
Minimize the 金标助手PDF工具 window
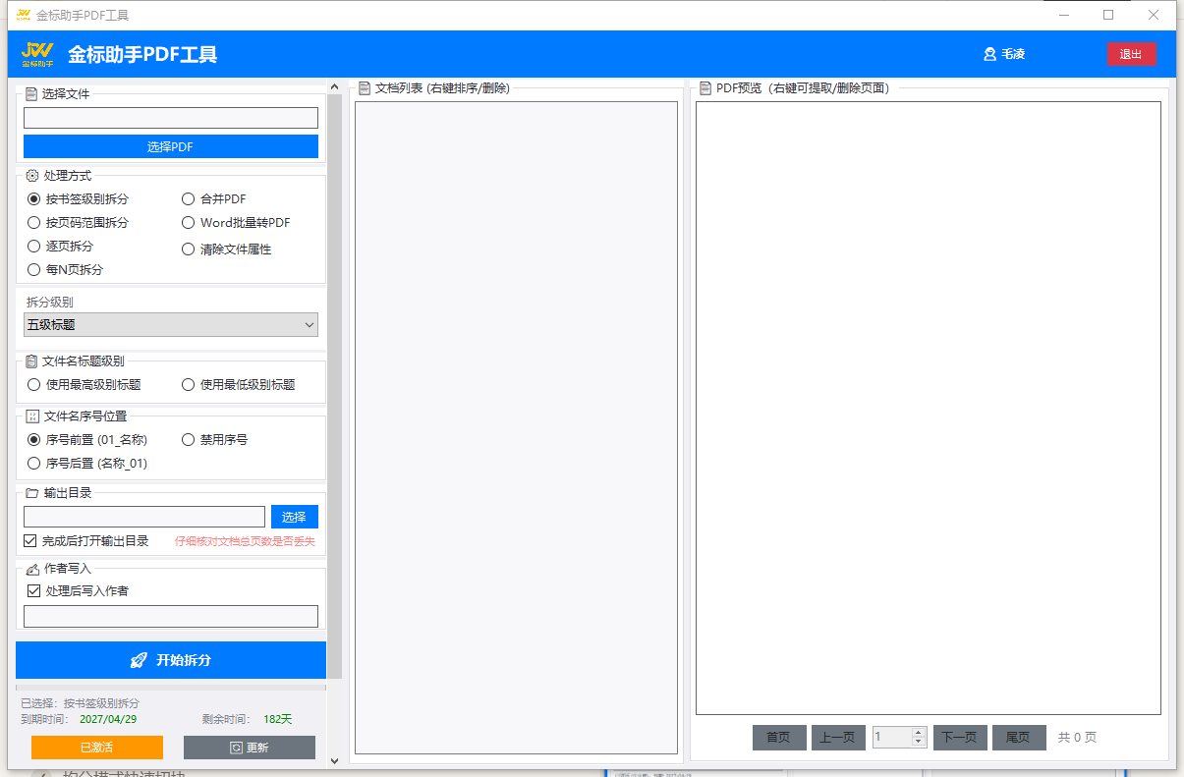[1064, 15]
